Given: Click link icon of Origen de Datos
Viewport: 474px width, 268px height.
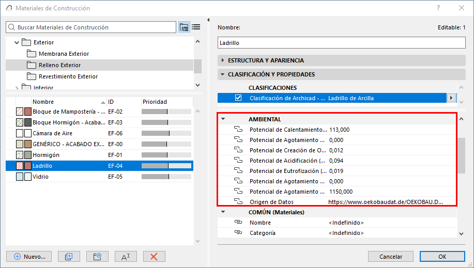Looking at the screenshot, I should (238, 201).
